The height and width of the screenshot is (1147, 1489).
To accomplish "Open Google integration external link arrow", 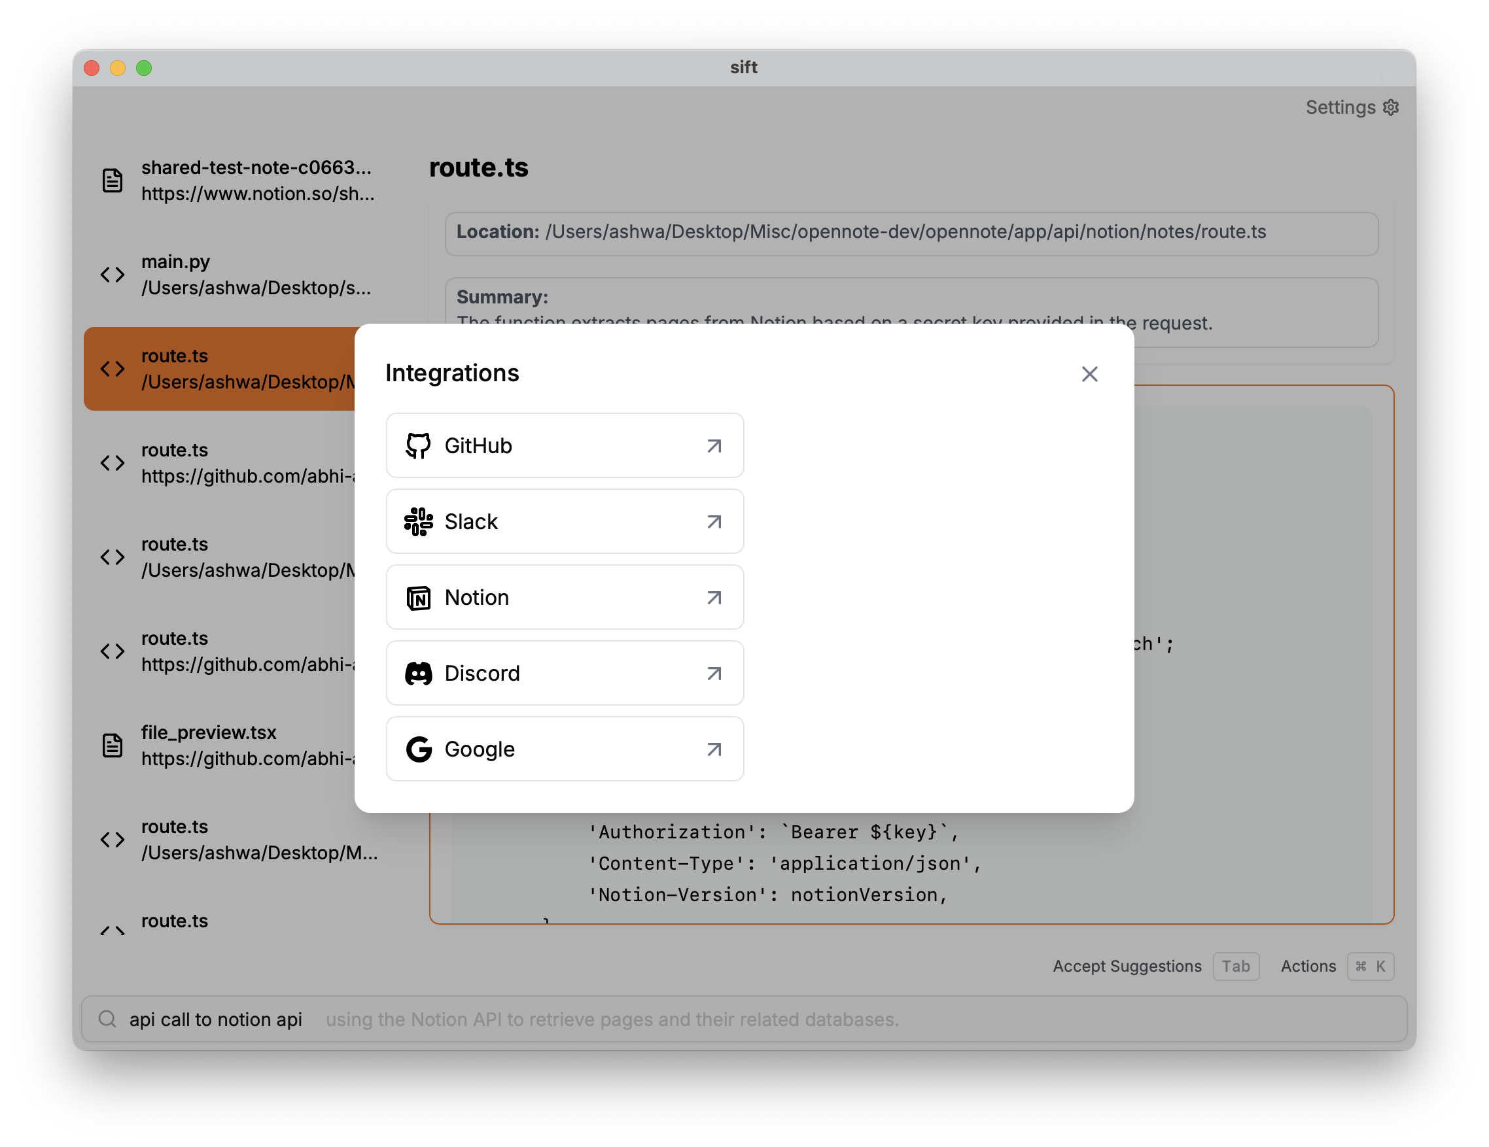I will (714, 749).
